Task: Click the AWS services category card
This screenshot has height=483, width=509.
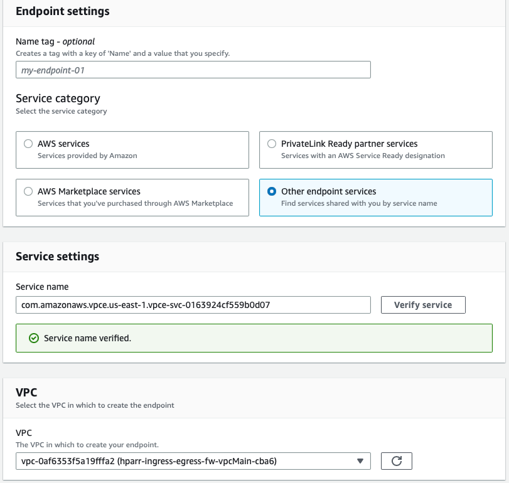Action: pyautogui.click(x=132, y=150)
